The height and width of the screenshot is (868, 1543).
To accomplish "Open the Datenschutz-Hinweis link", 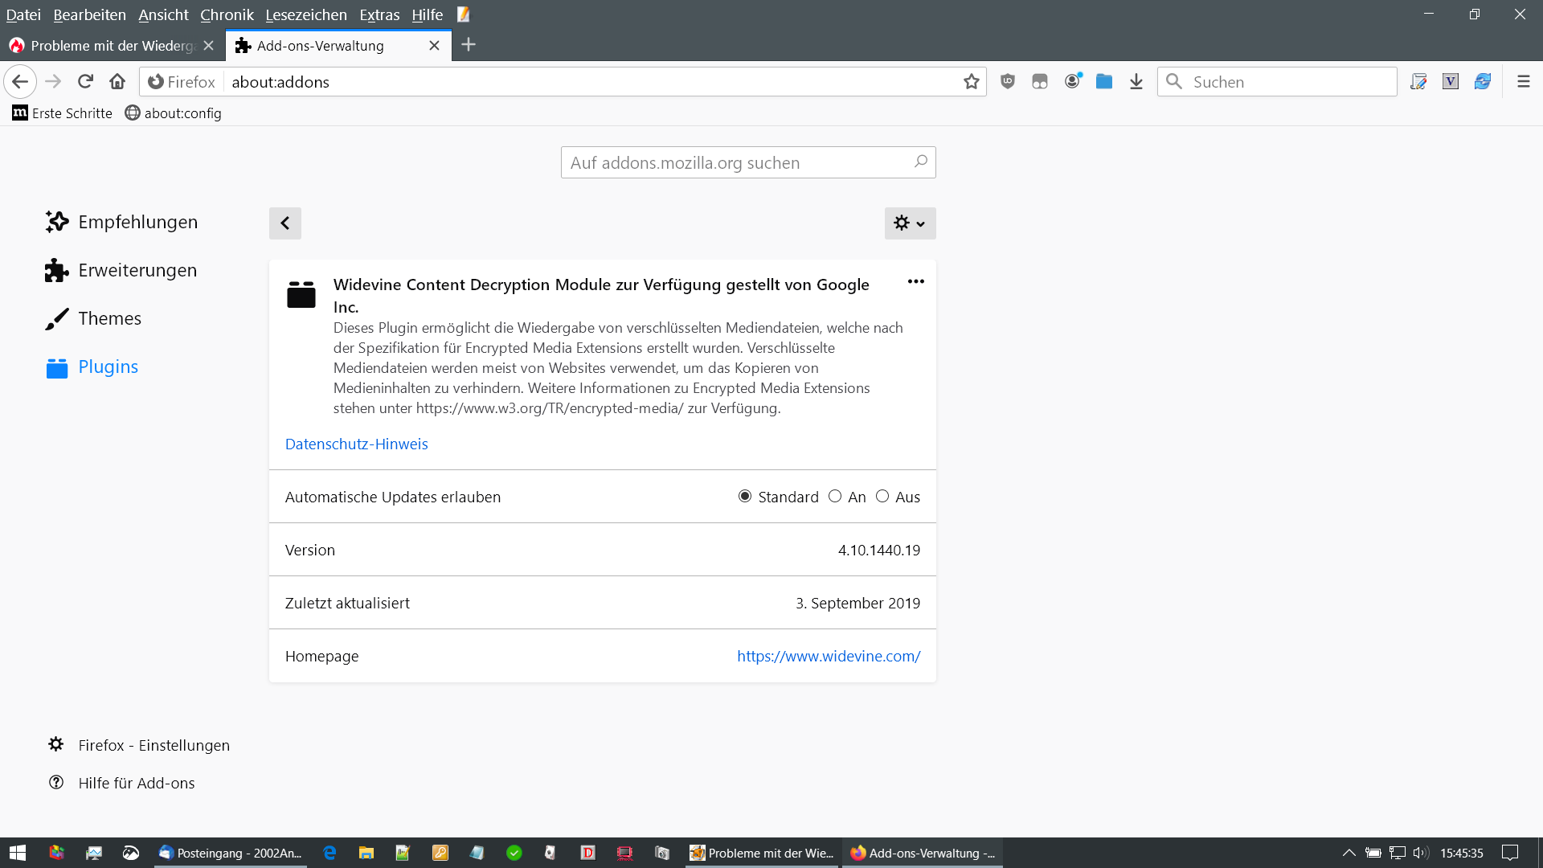I will (356, 444).
